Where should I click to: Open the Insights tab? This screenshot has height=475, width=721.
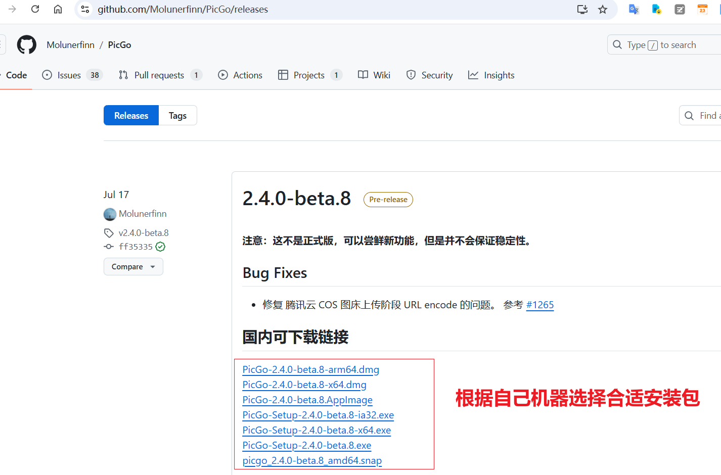click(x=491, y=75)
